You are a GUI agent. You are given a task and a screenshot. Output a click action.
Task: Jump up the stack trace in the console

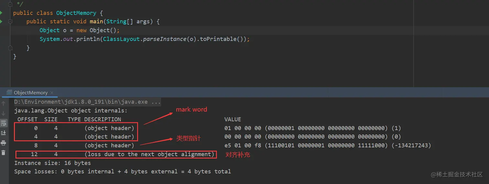[4, 103]
